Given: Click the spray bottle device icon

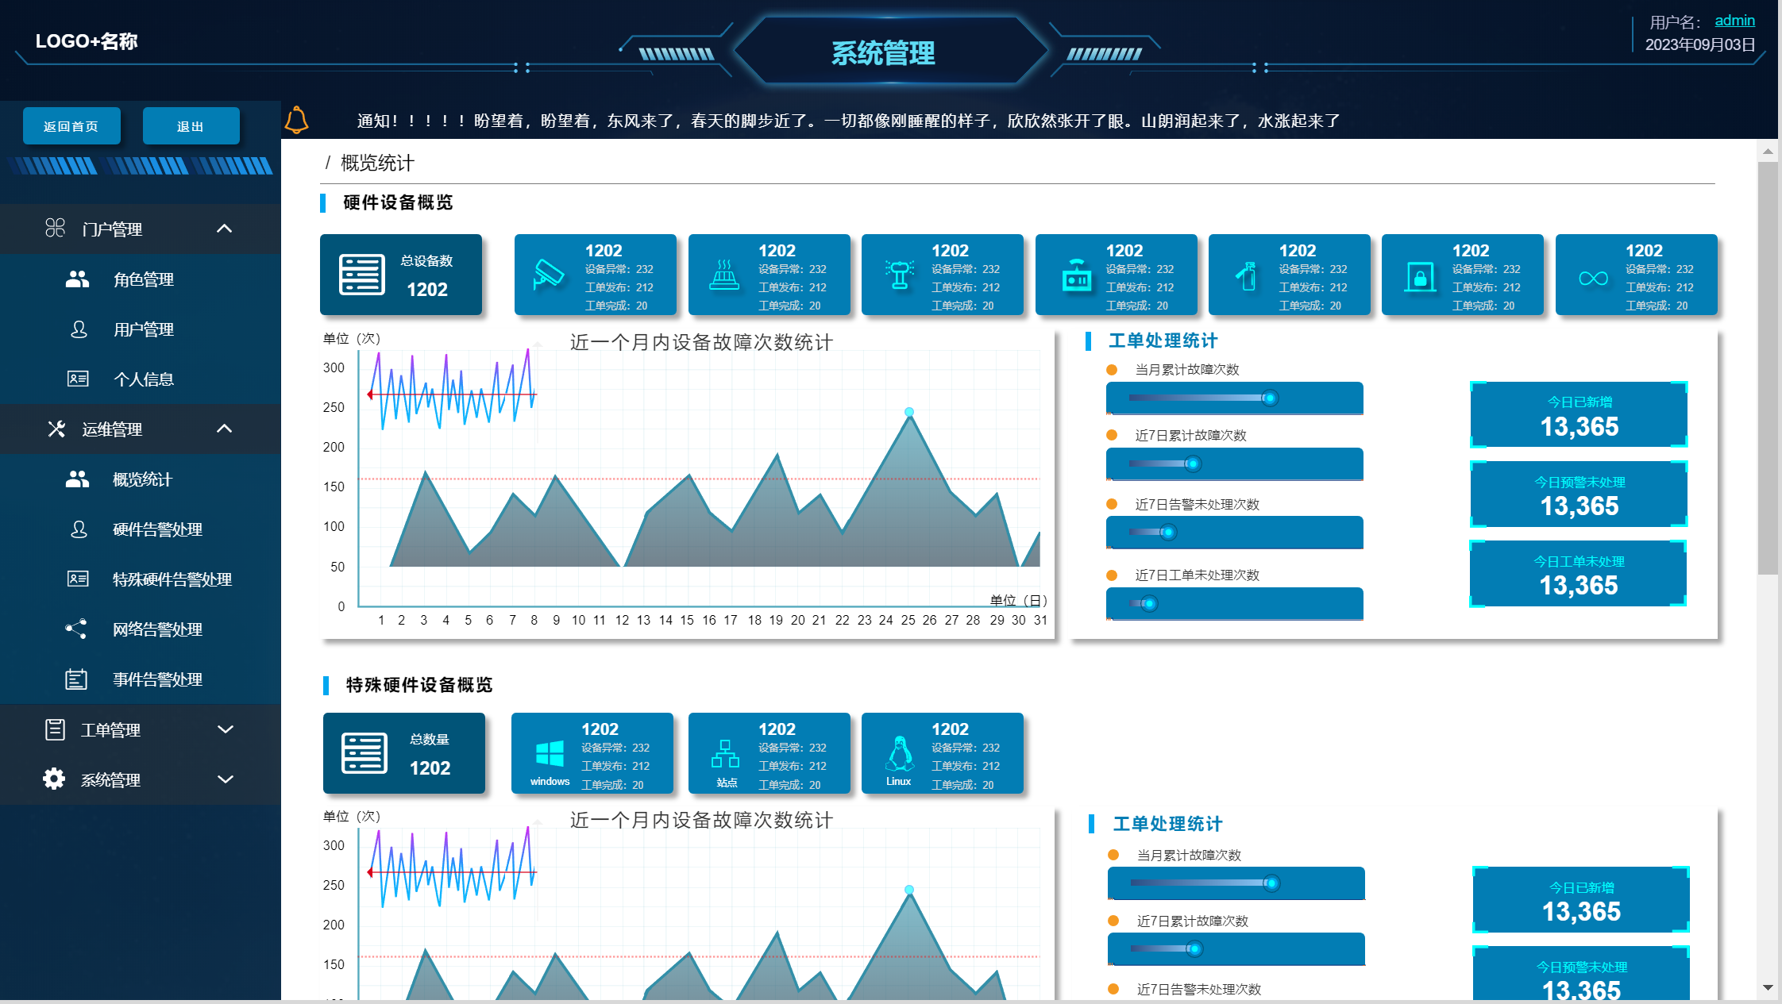Looking at the screenshot, I should [x=1245, y=275].
